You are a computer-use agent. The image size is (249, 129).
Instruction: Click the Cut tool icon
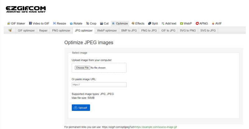tap(101, 24)
